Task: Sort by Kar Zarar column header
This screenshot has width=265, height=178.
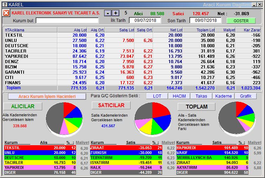Action: pos(248,30)
